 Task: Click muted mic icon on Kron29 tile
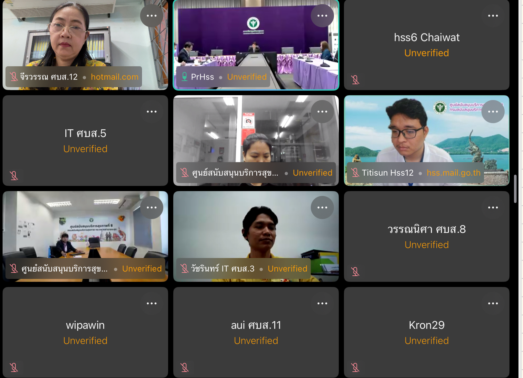click(355, 367)
